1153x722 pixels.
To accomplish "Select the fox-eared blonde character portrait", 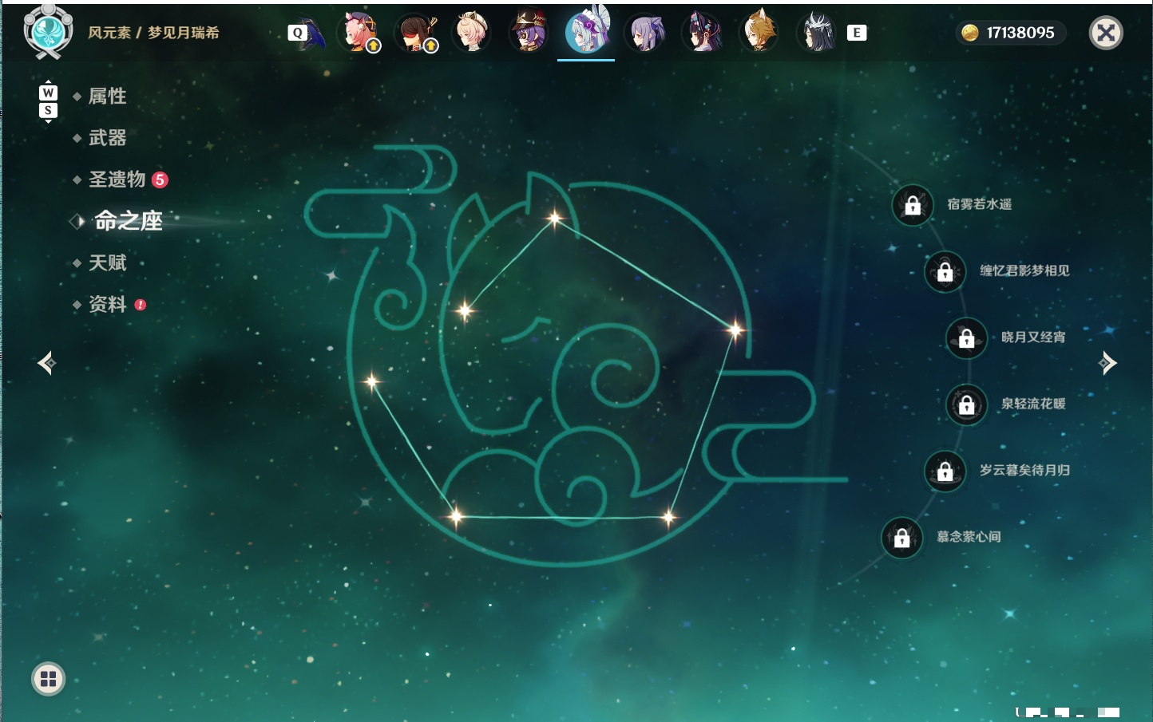I will click(x=759, y=32).
